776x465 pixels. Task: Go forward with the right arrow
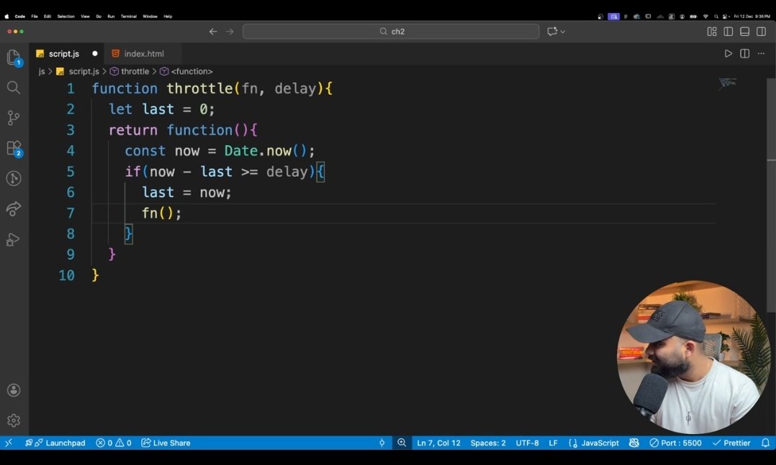click(230, 32)
